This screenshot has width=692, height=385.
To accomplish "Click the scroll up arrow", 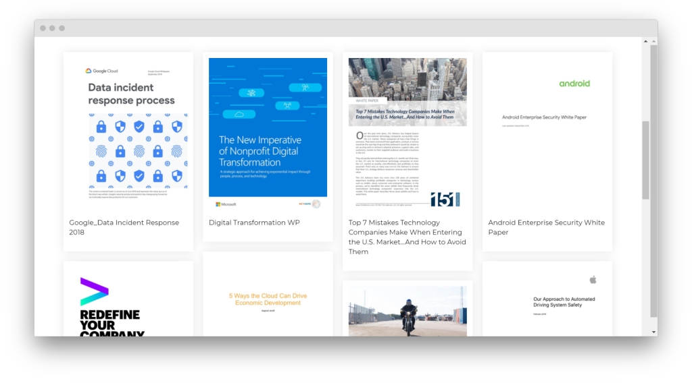I will (653, 42).
